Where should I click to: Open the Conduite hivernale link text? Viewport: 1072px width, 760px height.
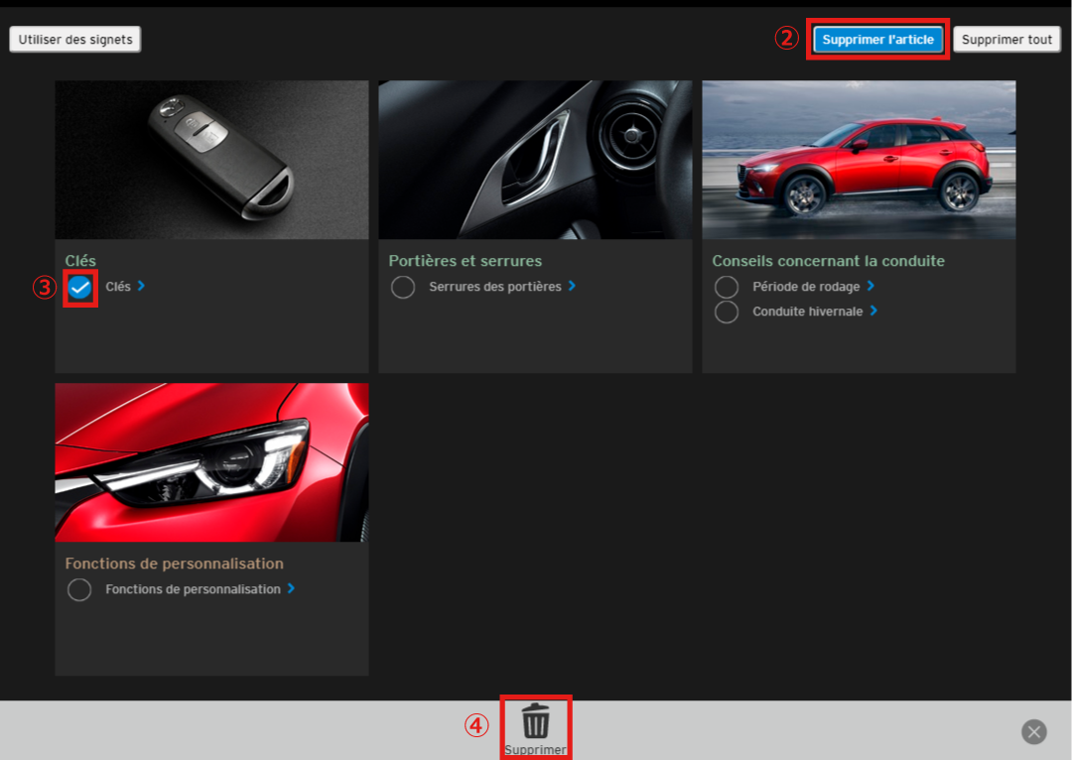tap(807, 312)
